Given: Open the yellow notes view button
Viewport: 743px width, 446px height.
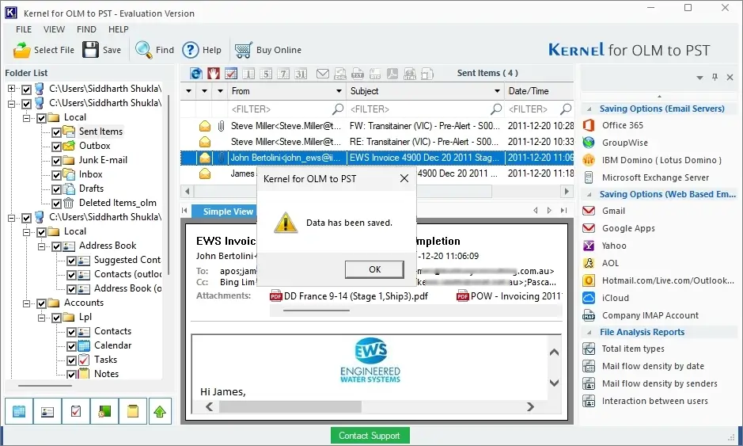Looking at the screenshot, I should tap(133, 411).
